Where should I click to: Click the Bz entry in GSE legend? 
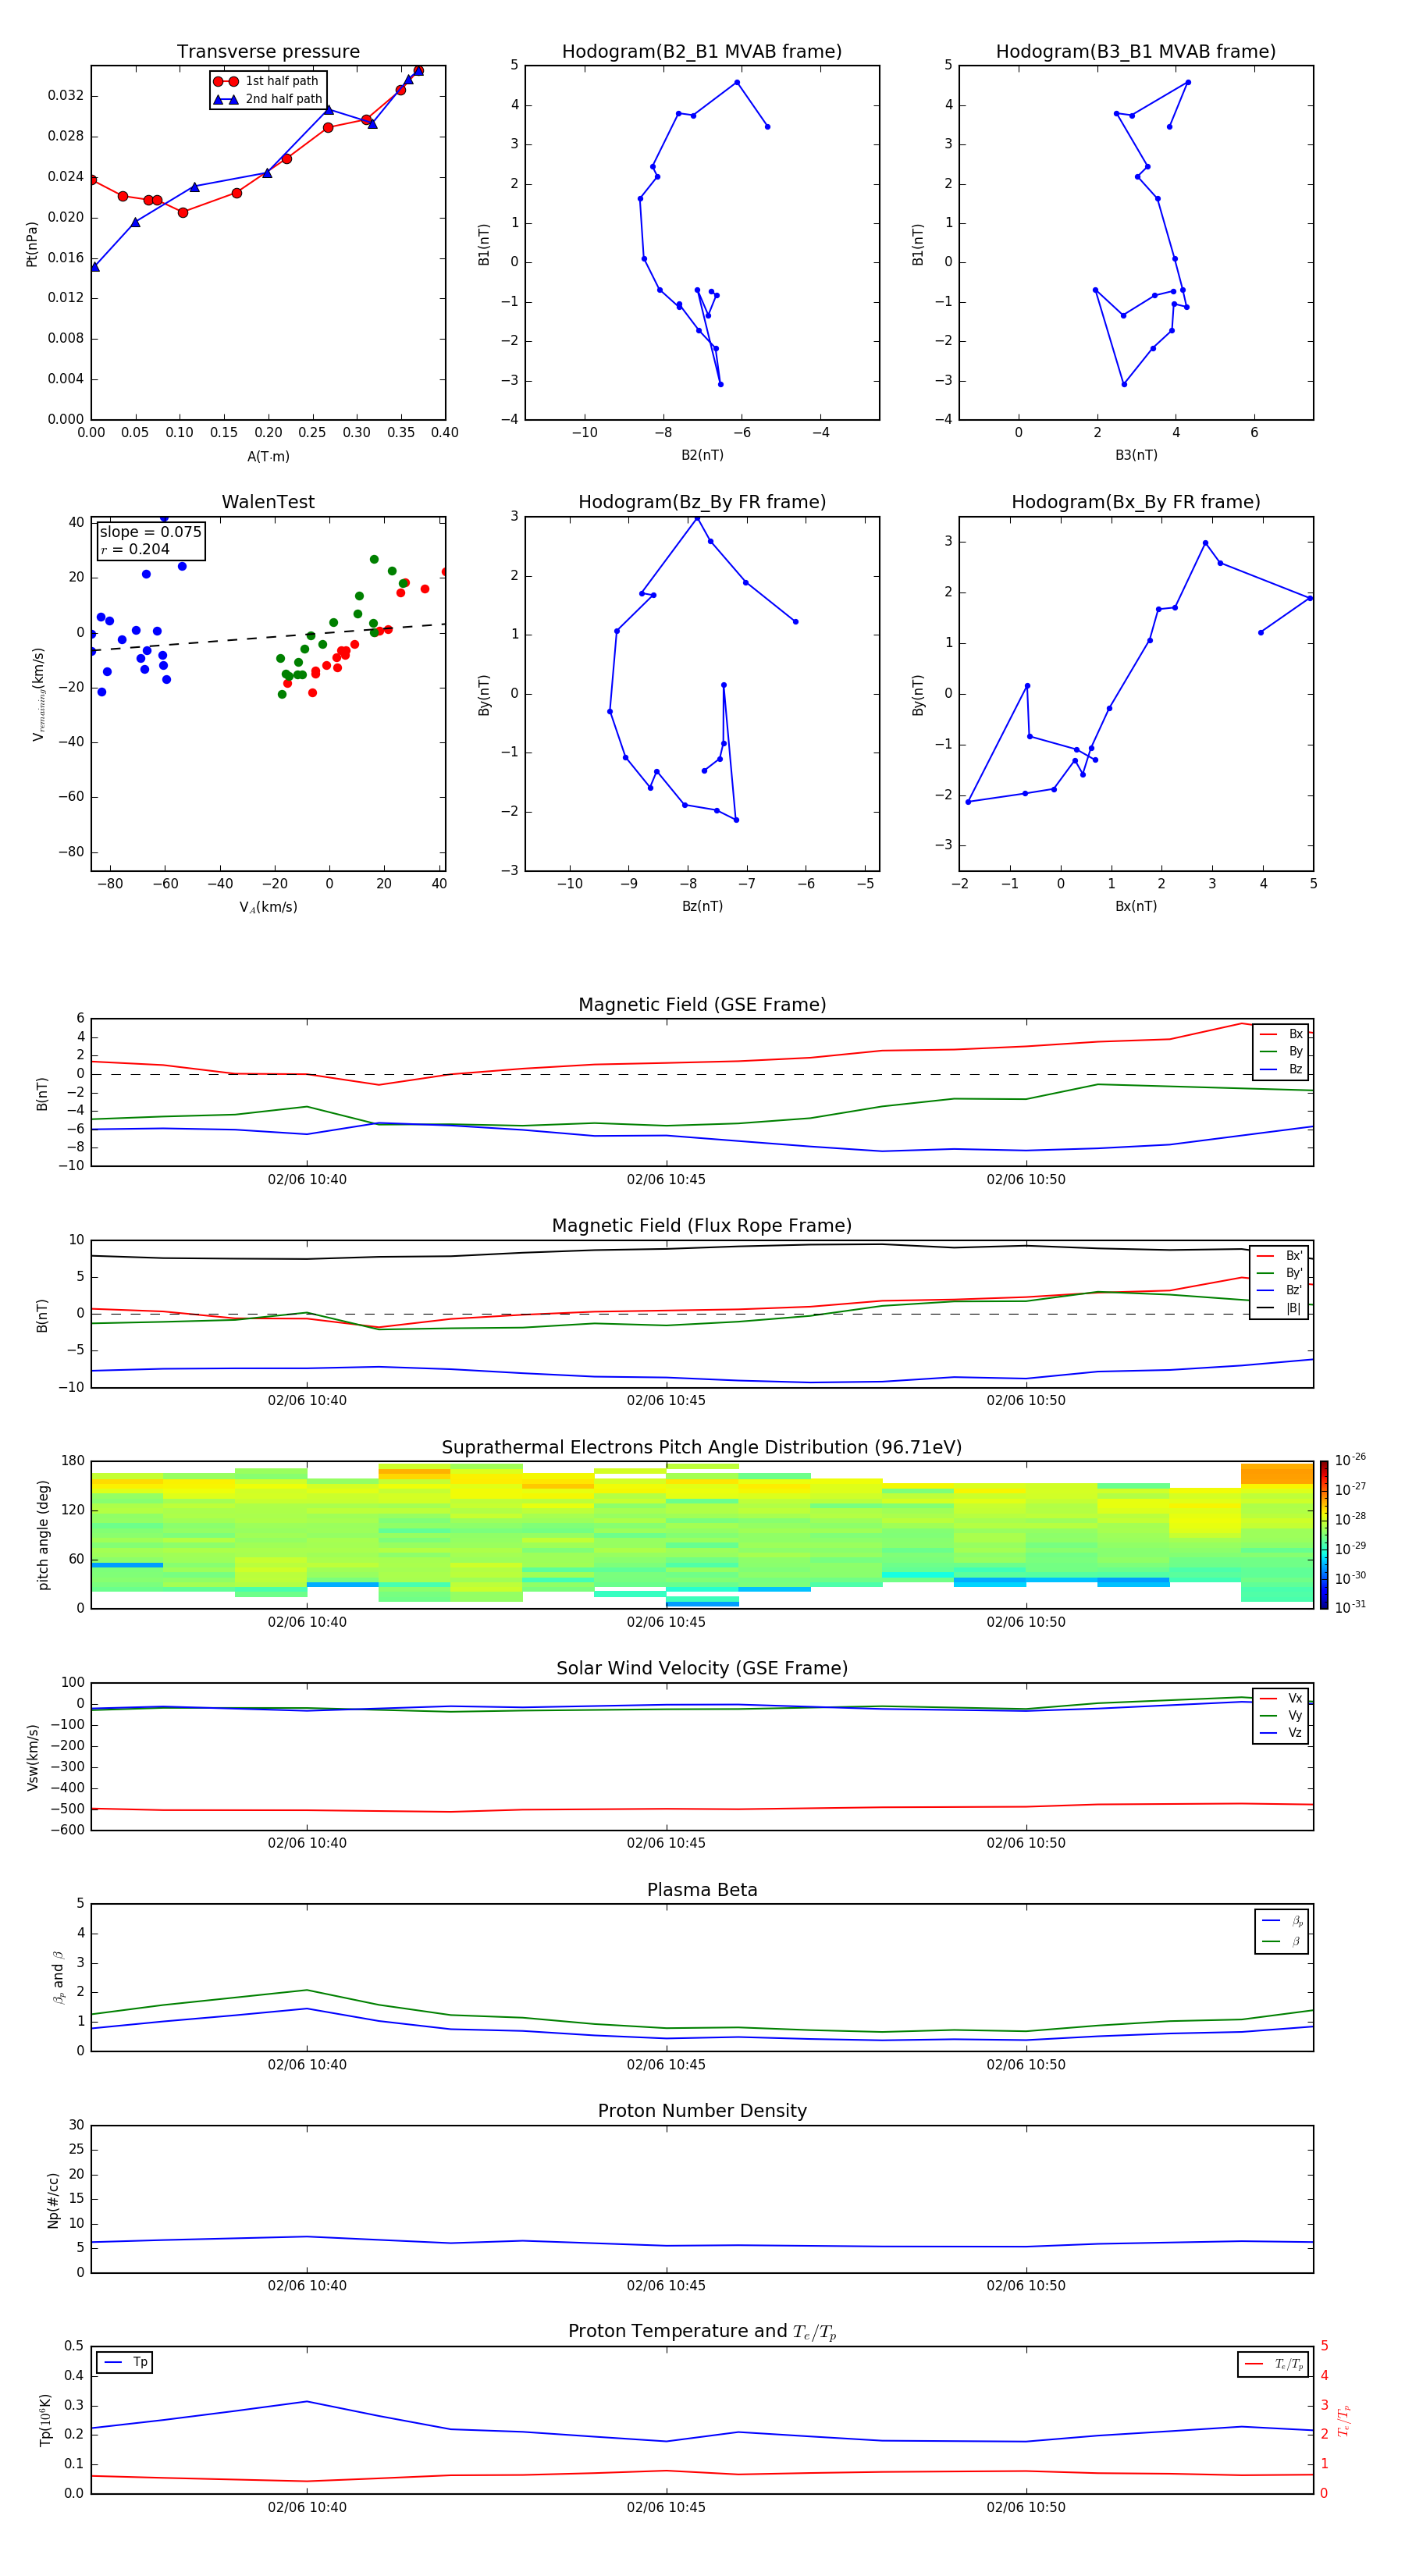tap(1281, 1069)
